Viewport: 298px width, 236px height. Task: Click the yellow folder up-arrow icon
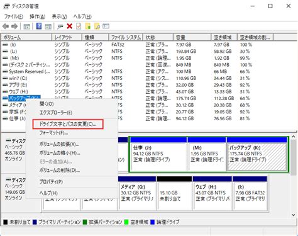pos(88,26)
